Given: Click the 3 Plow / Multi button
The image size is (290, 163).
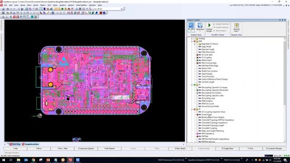Looking at the screenshot, I should pyautogui.click(x=63, y=149).
